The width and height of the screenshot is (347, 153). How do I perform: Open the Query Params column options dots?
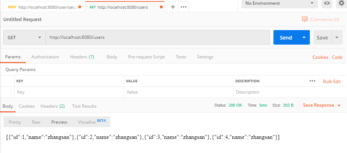point(312,81)
